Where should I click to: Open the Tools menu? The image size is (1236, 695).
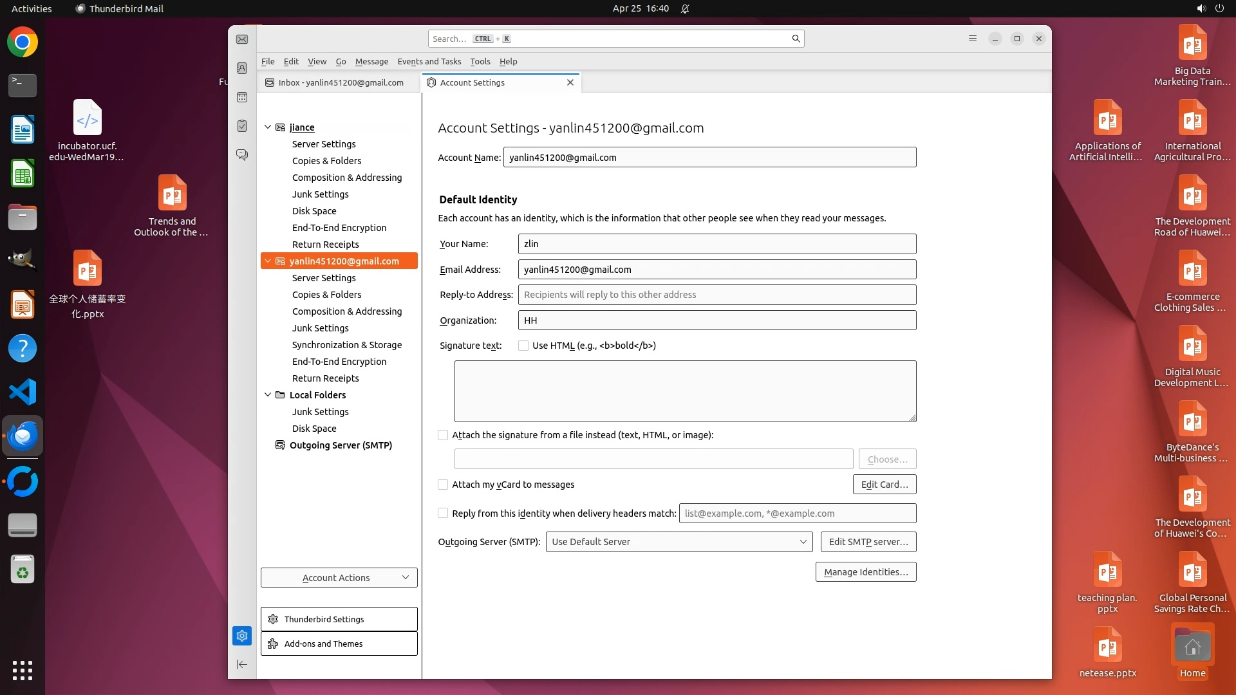click(x=480, y=62)
